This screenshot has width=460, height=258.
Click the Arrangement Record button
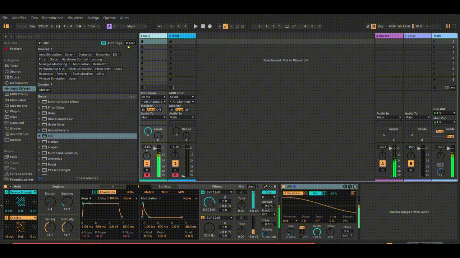210,26
